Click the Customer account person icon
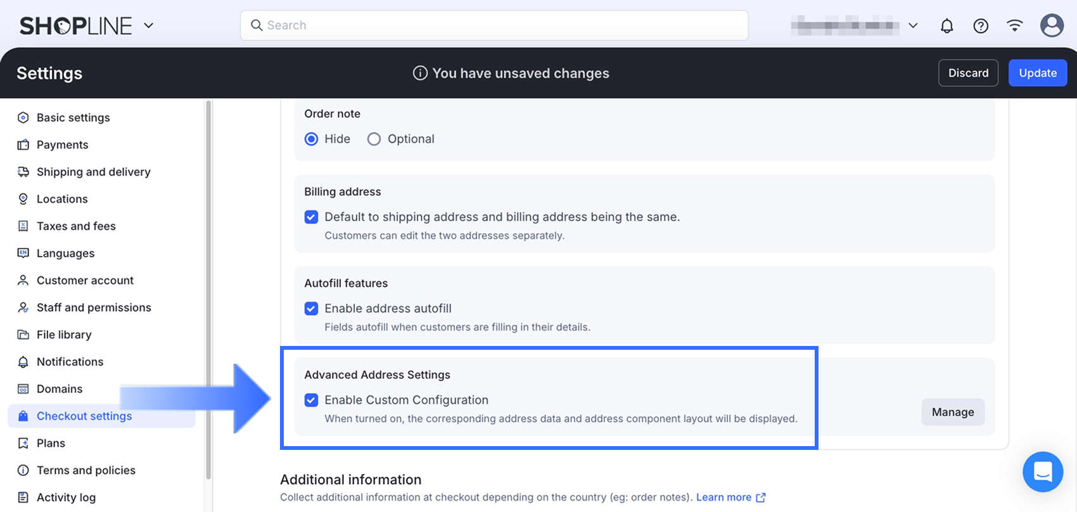This screenshot has height=512, width=1077. pyautogui.click(x=23, y=280)
